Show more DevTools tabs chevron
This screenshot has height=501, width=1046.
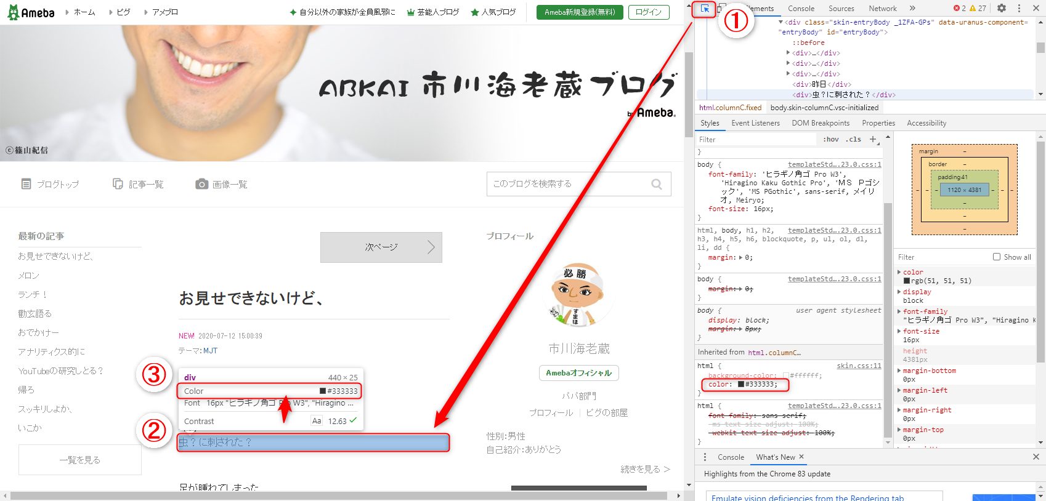coord(912,9)
